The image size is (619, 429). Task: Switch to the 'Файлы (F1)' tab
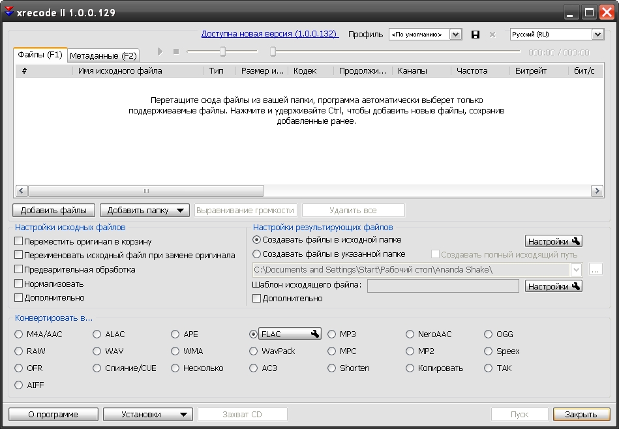point(40,55)
